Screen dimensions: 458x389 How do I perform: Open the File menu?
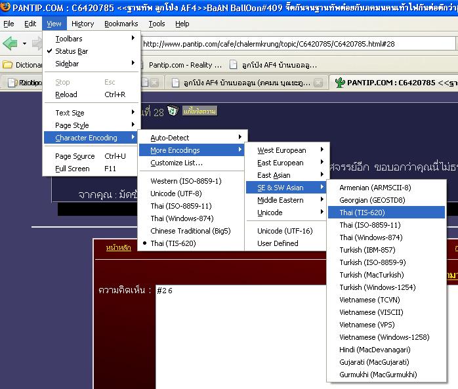pos(9,24)
